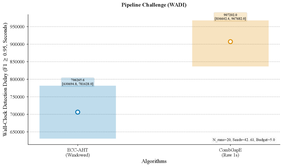Image resolution: width=283 pixels, height=167 pixels.
Task: Click the N_runs=20 info box
Action: (244, 140)
